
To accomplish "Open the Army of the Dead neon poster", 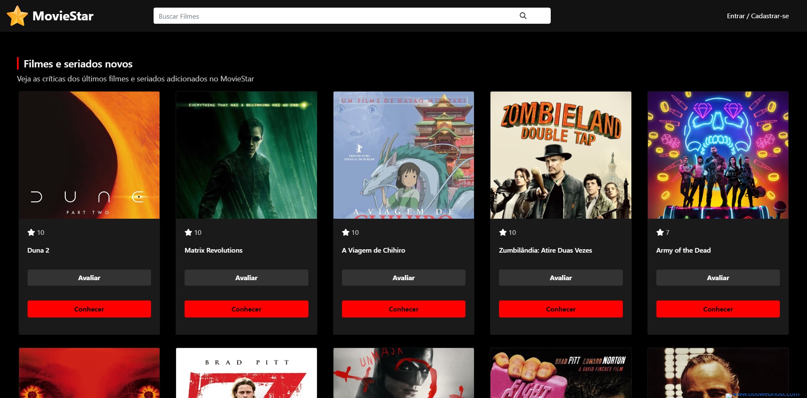I will (x=718, y=155).
